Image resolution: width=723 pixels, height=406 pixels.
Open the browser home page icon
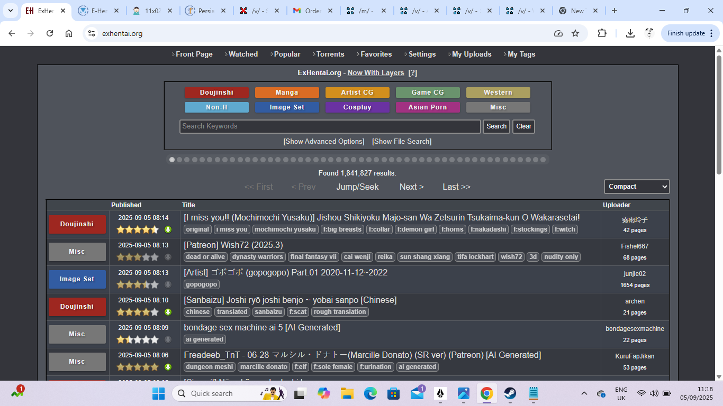[x=69, y=33]
